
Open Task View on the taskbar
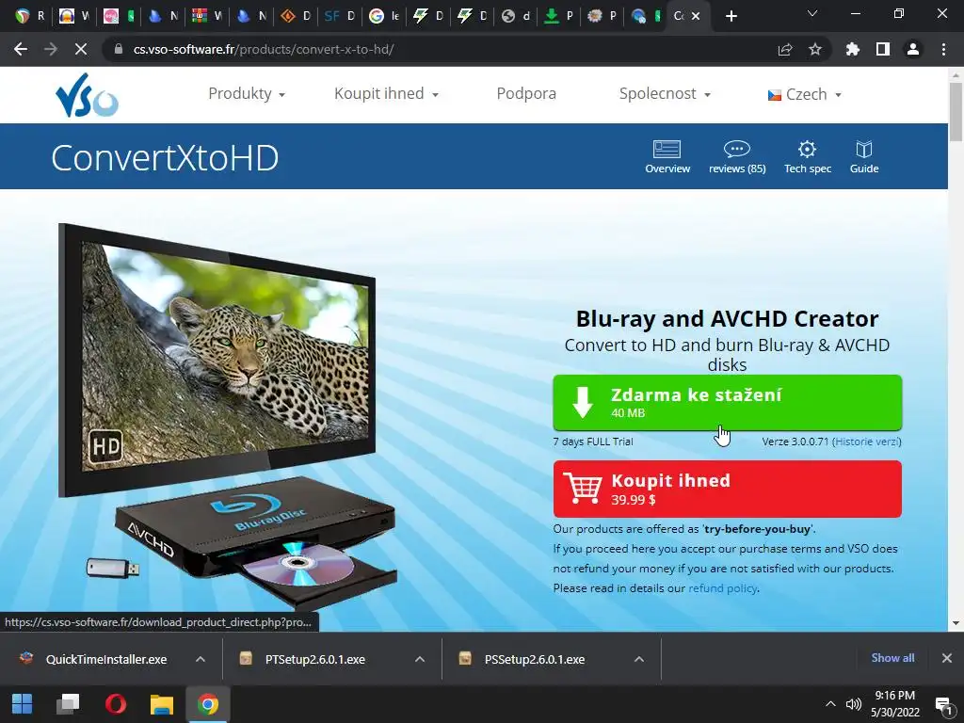point(68,704)
